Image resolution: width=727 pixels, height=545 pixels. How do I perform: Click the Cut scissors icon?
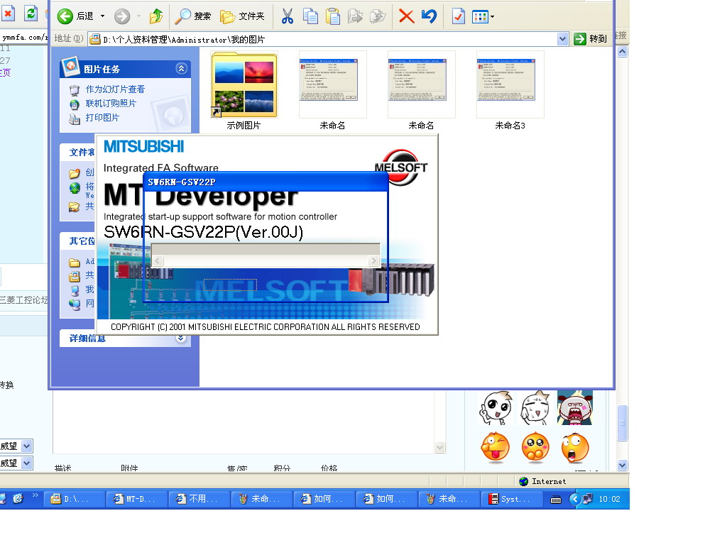click(288, 16)
